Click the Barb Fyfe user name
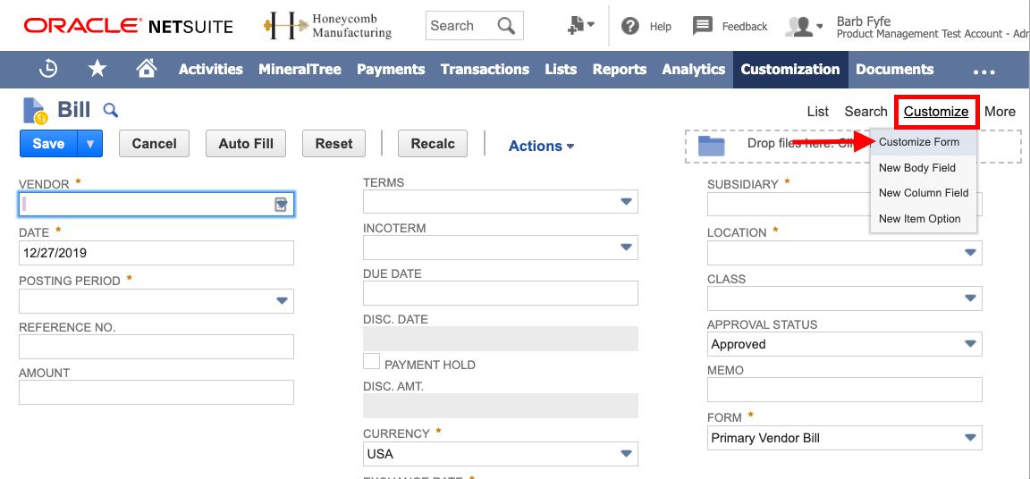 point(863,21)
